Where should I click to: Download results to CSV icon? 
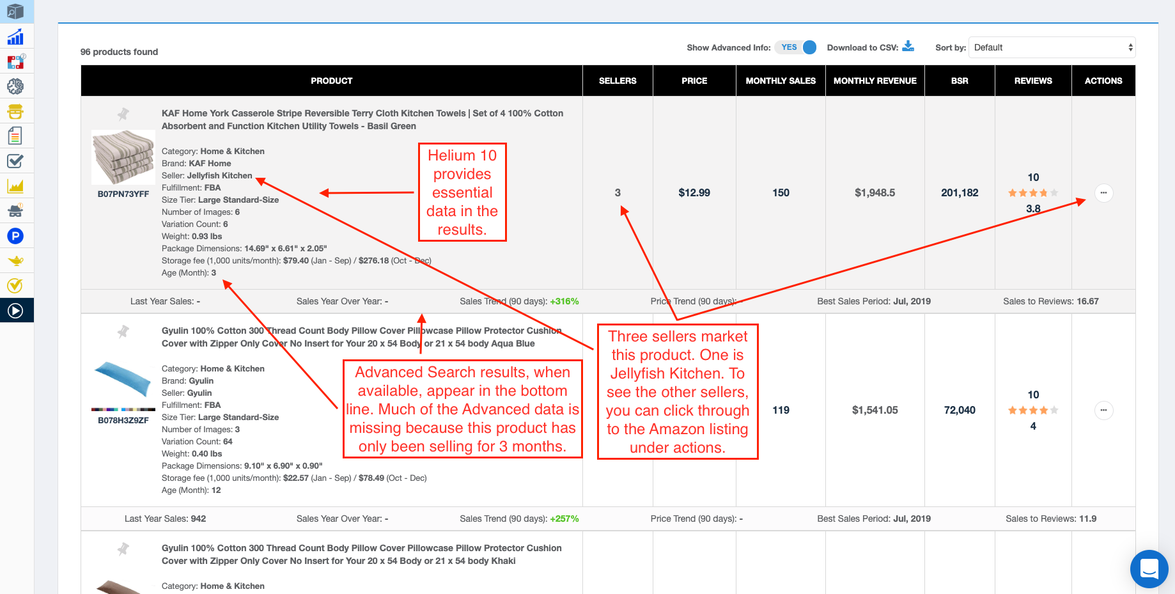[x=908, y=47]
